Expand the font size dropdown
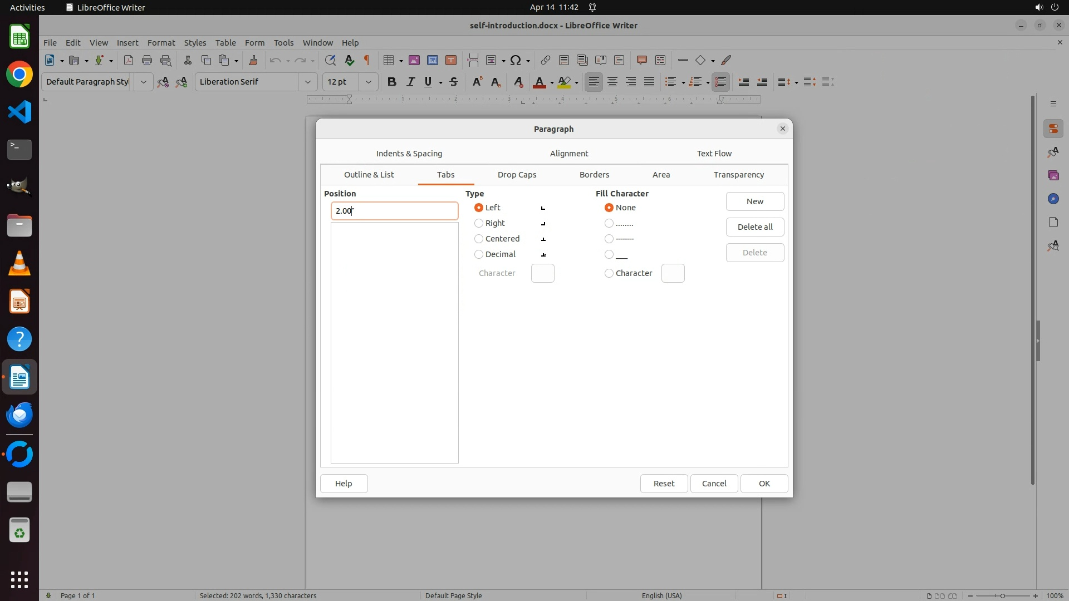 coord(368,82)
